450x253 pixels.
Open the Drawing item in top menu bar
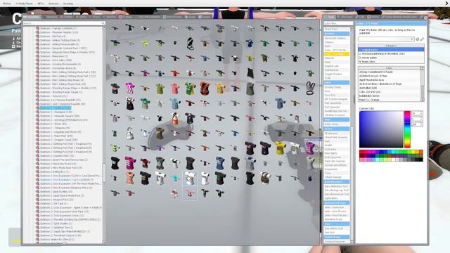(x=68, y=4)
